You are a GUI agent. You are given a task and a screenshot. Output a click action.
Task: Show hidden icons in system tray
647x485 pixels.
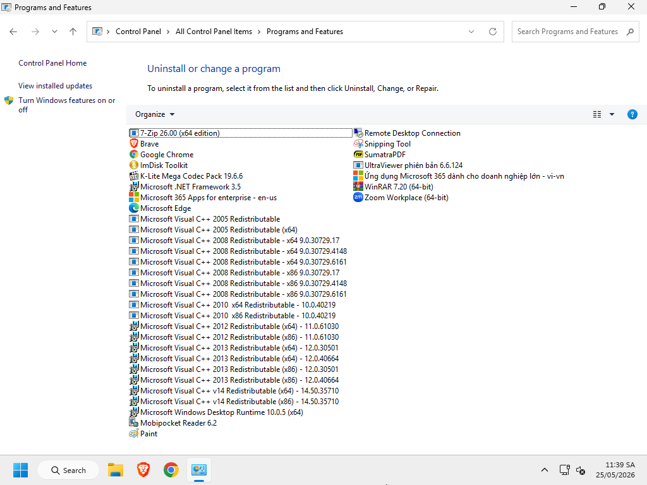pyautogui.click(x=545, y=470)
